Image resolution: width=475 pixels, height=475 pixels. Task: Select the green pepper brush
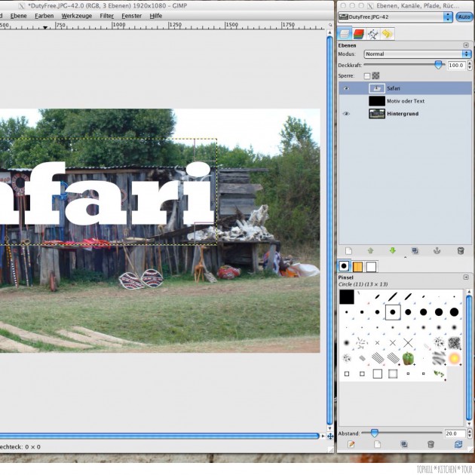click(408, 358)
